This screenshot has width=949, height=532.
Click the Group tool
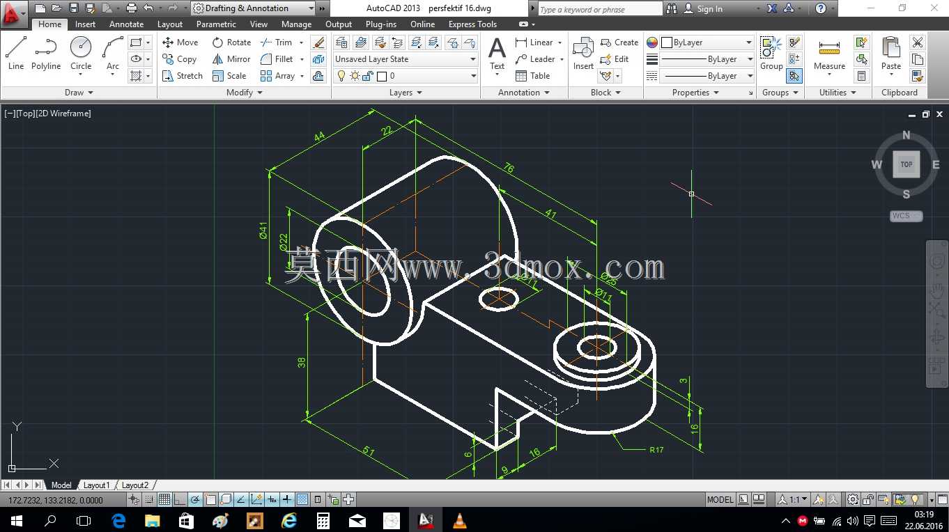click(x=771, y=54)
